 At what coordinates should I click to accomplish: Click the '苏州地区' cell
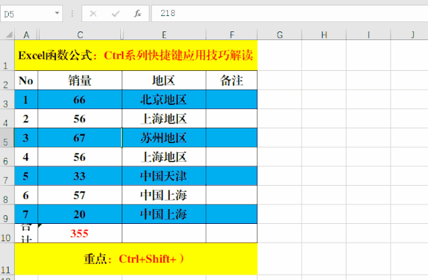tap(164, 138)
